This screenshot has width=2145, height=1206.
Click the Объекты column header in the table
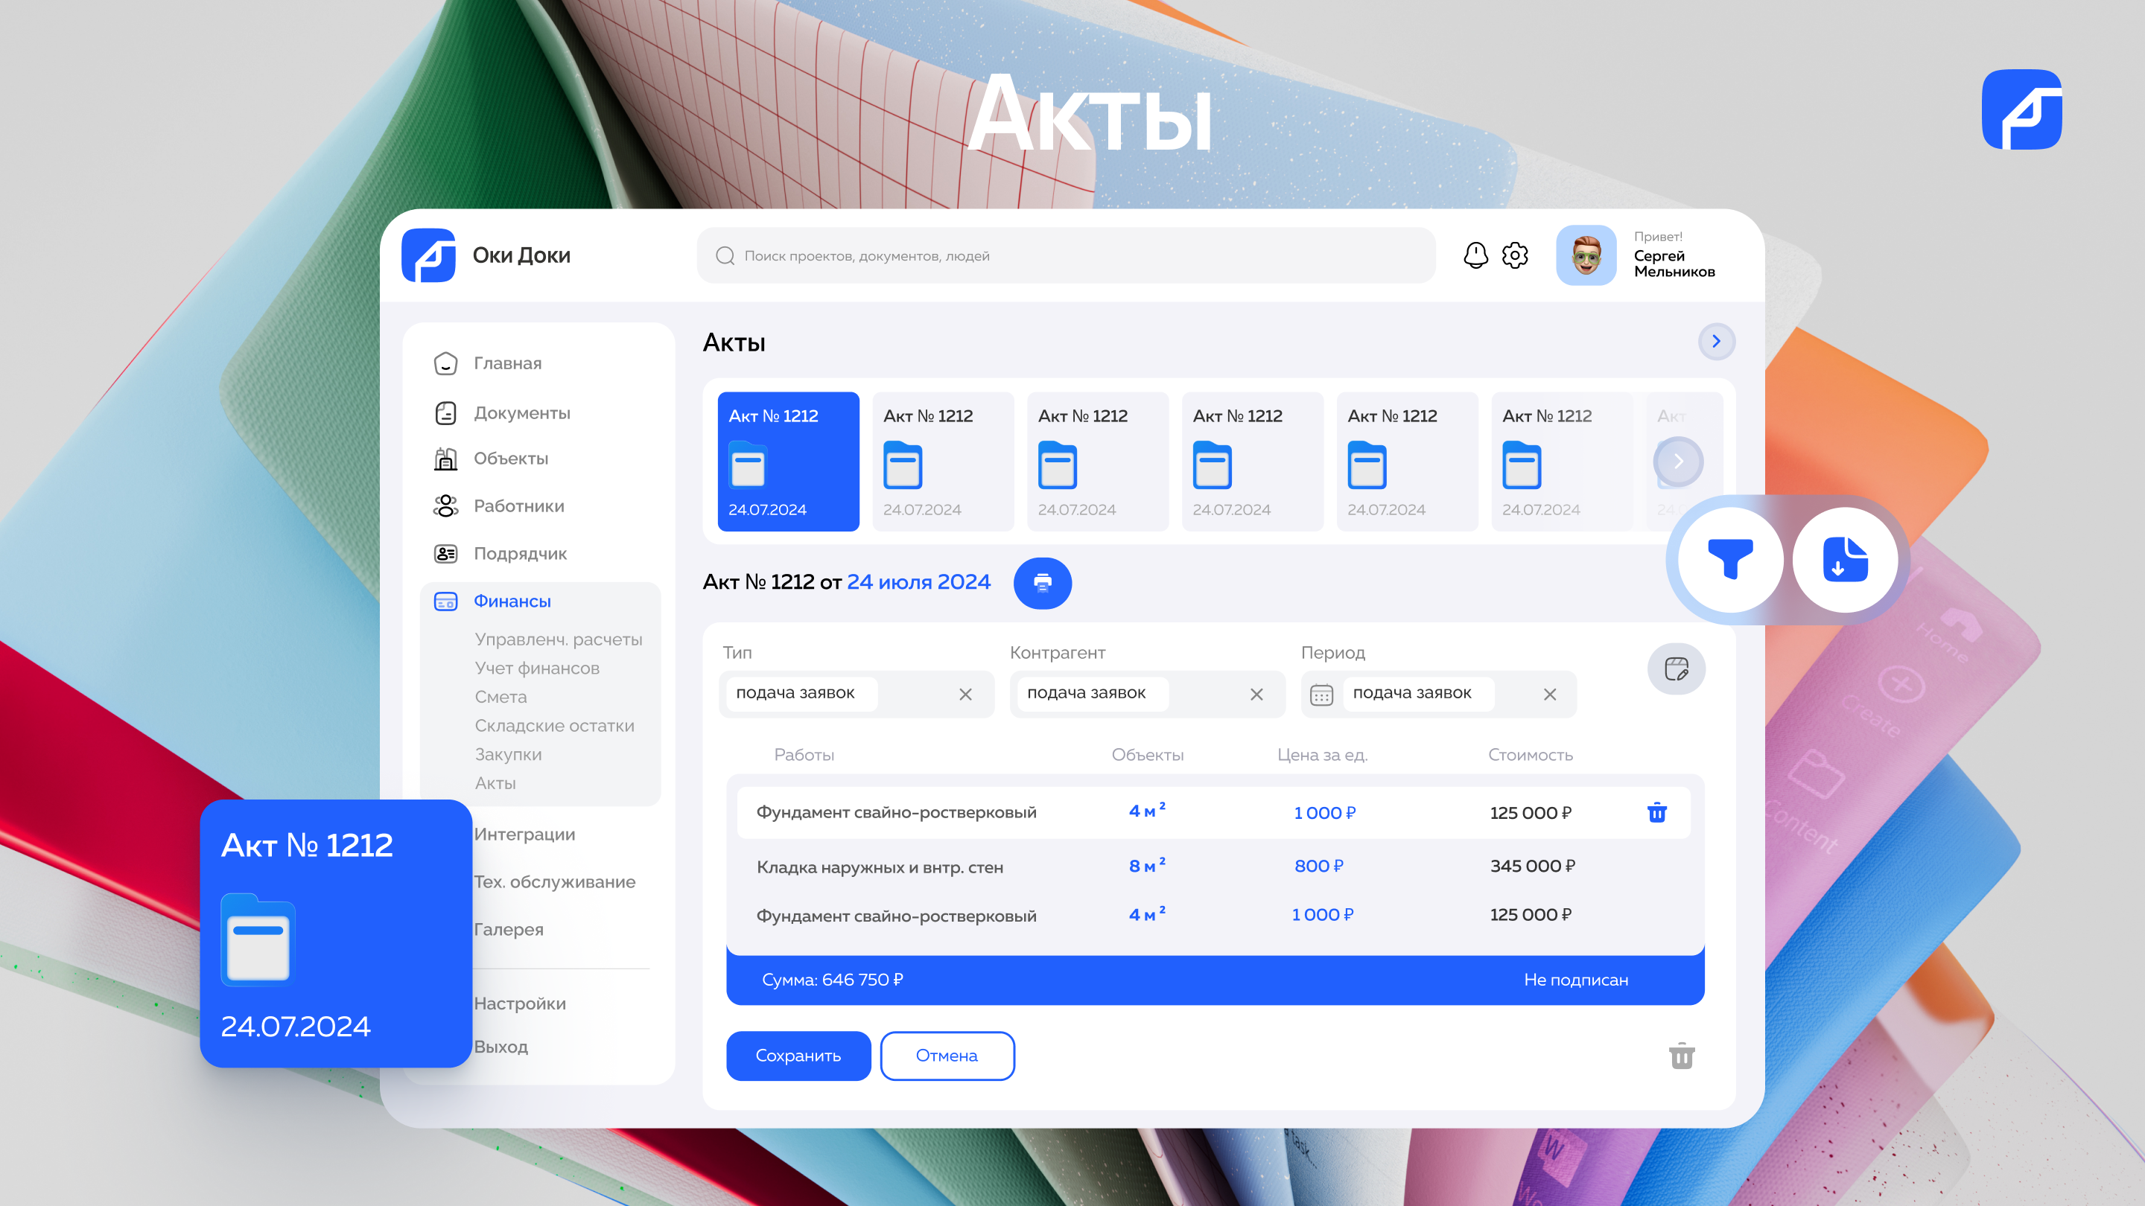click(1148, 755)
